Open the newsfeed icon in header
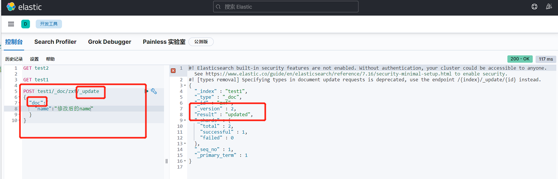558x179 pixels. pos(549,7)
